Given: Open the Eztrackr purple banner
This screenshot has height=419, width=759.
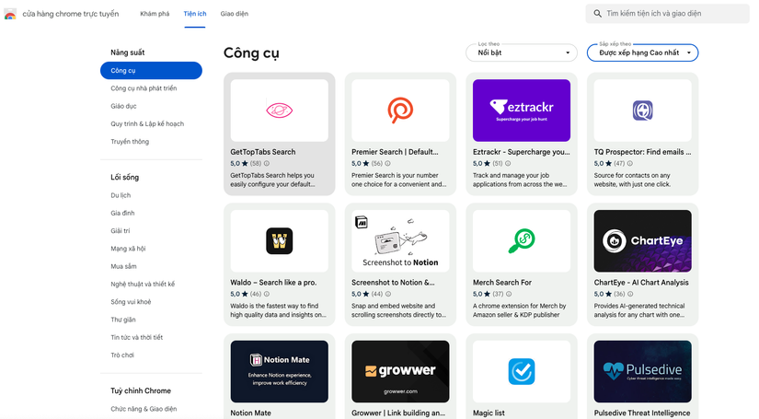Looking at the screenshot, I should (x=522, y=111).
